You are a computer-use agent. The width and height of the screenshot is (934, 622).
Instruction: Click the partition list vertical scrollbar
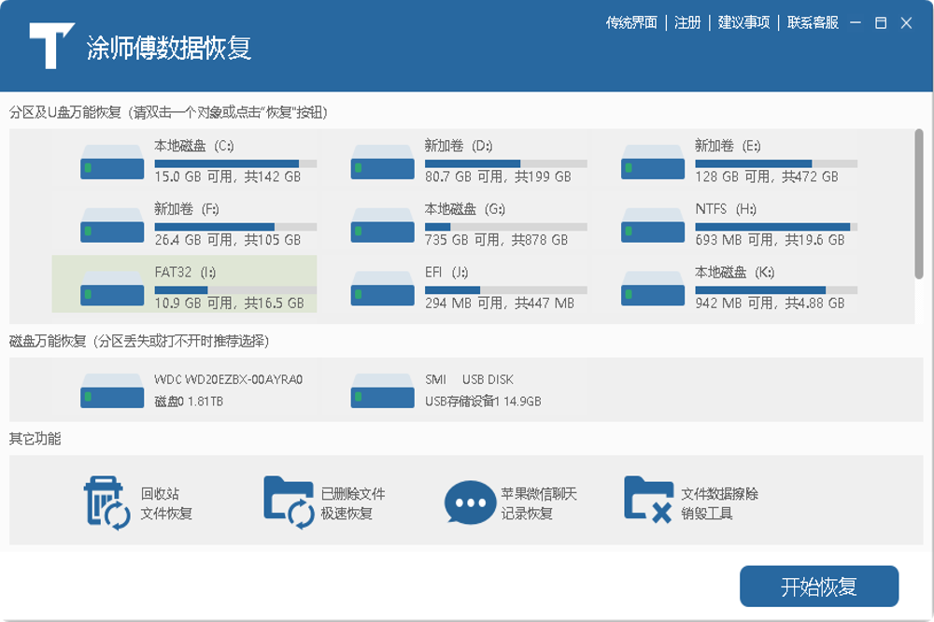point(919,204)
